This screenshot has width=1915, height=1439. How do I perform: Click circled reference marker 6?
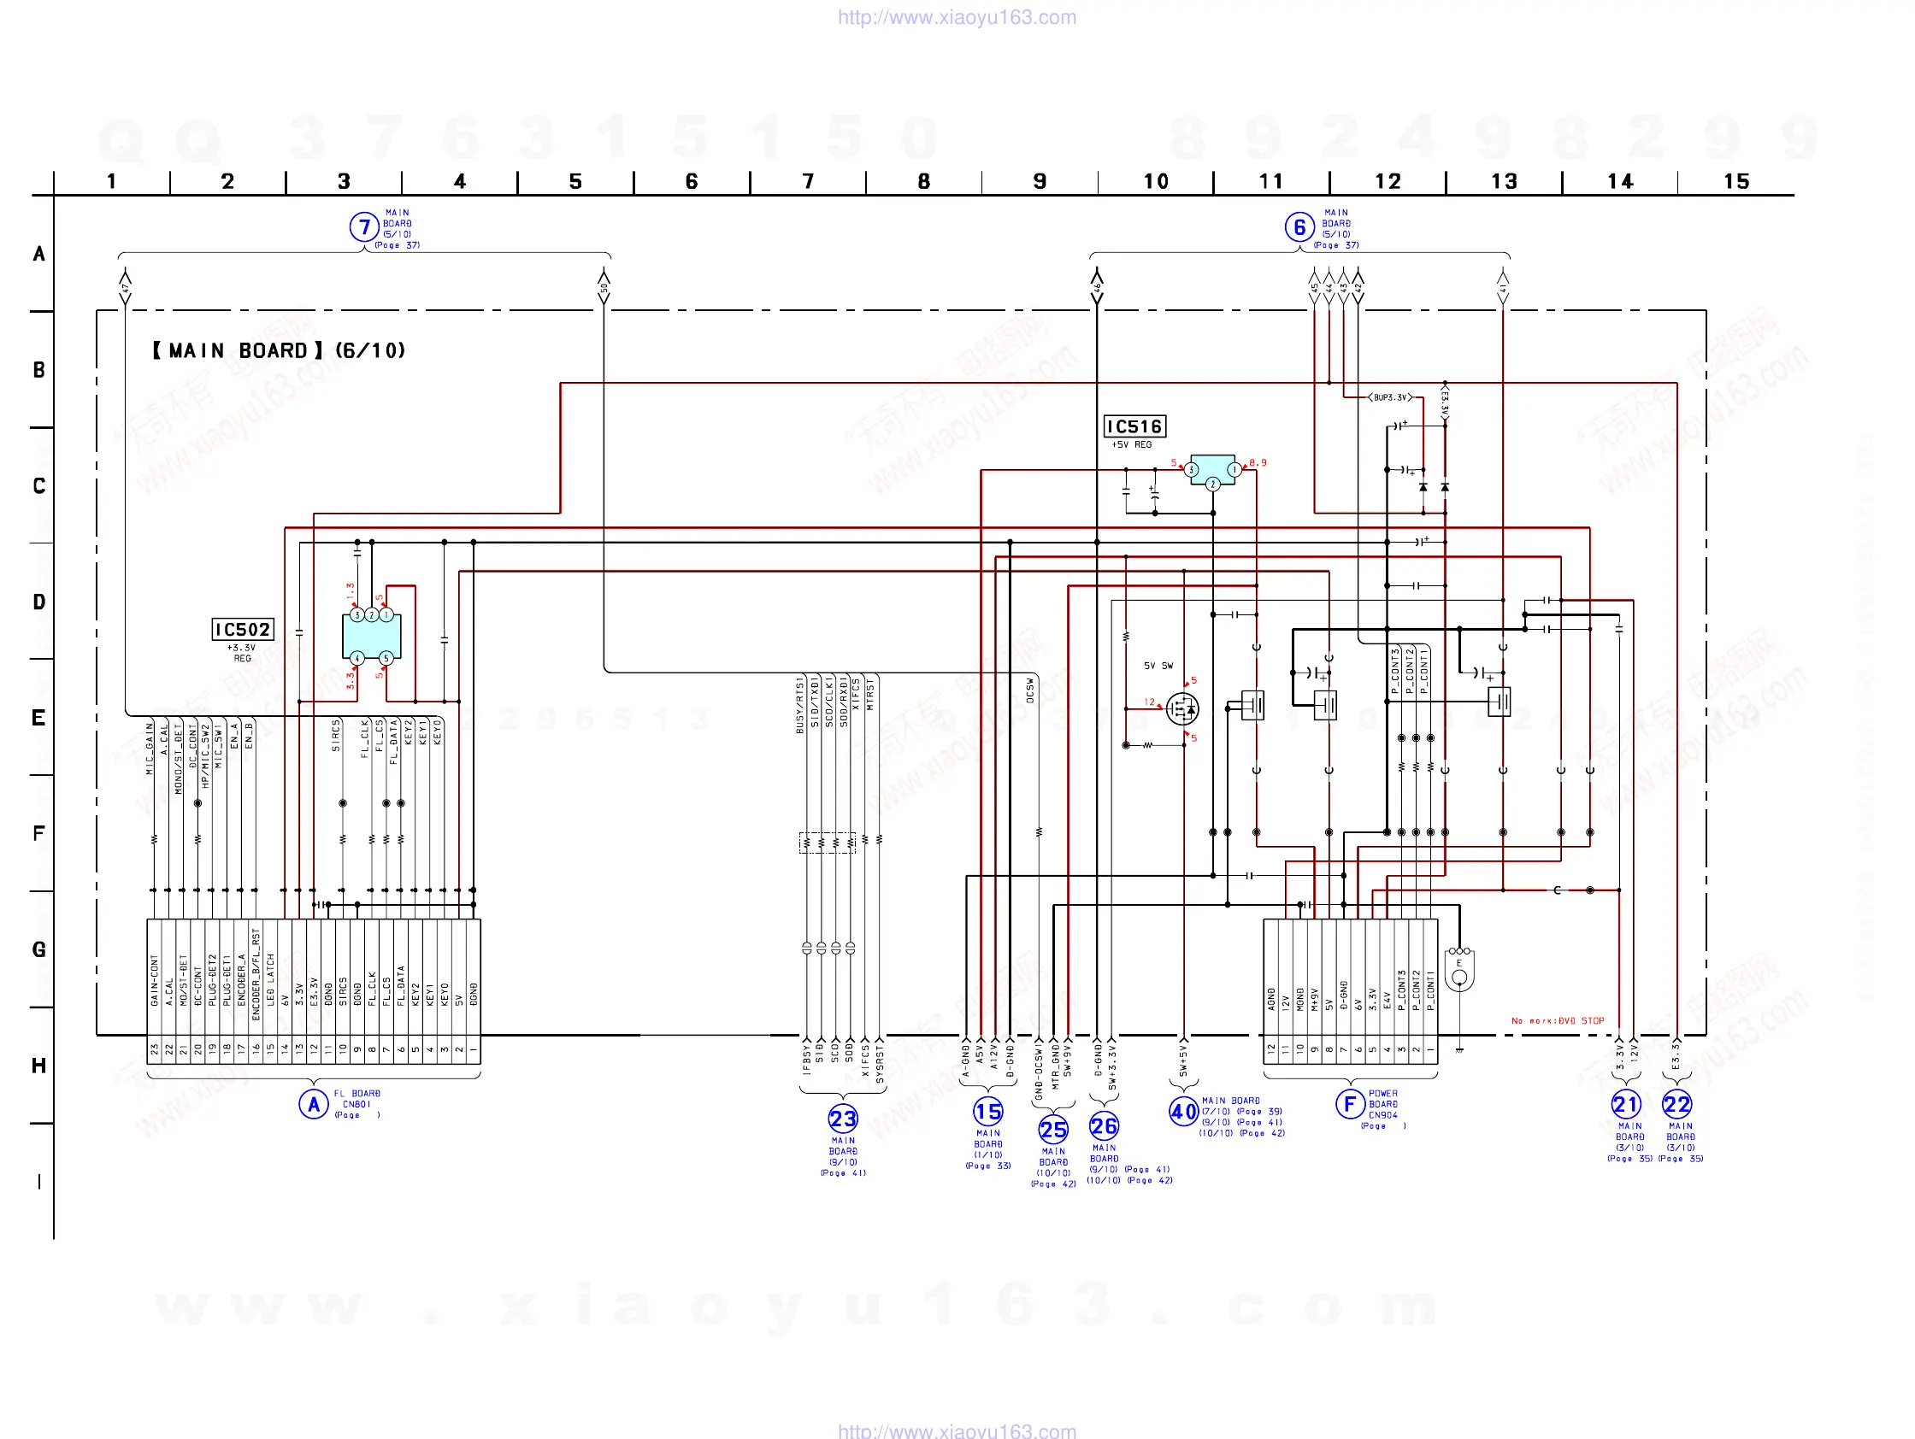point(1299,227)
